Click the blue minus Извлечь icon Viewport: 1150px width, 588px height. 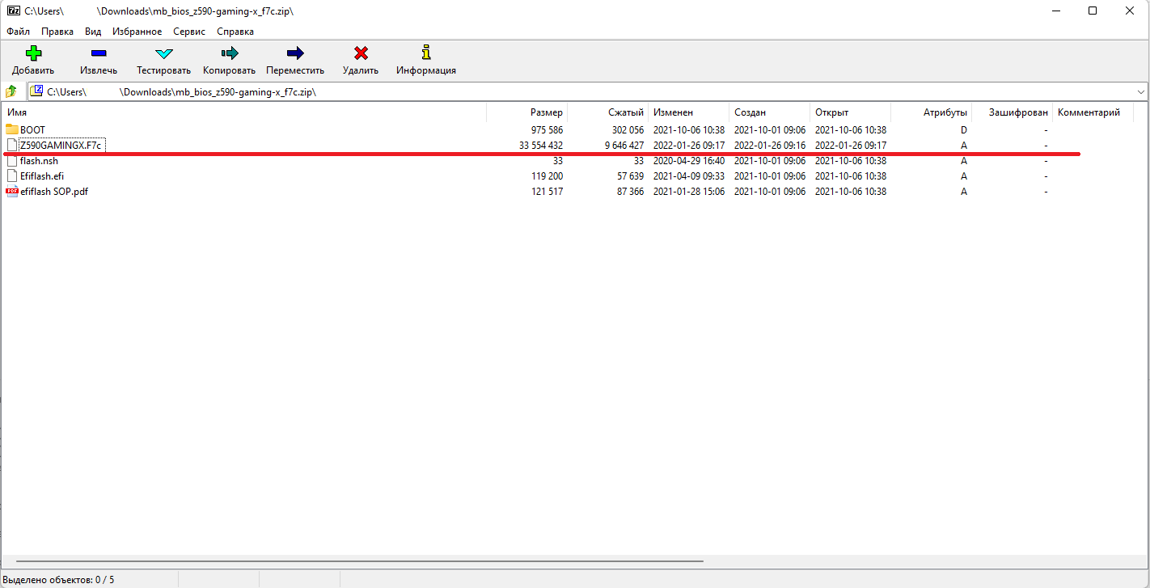[99, 54]
